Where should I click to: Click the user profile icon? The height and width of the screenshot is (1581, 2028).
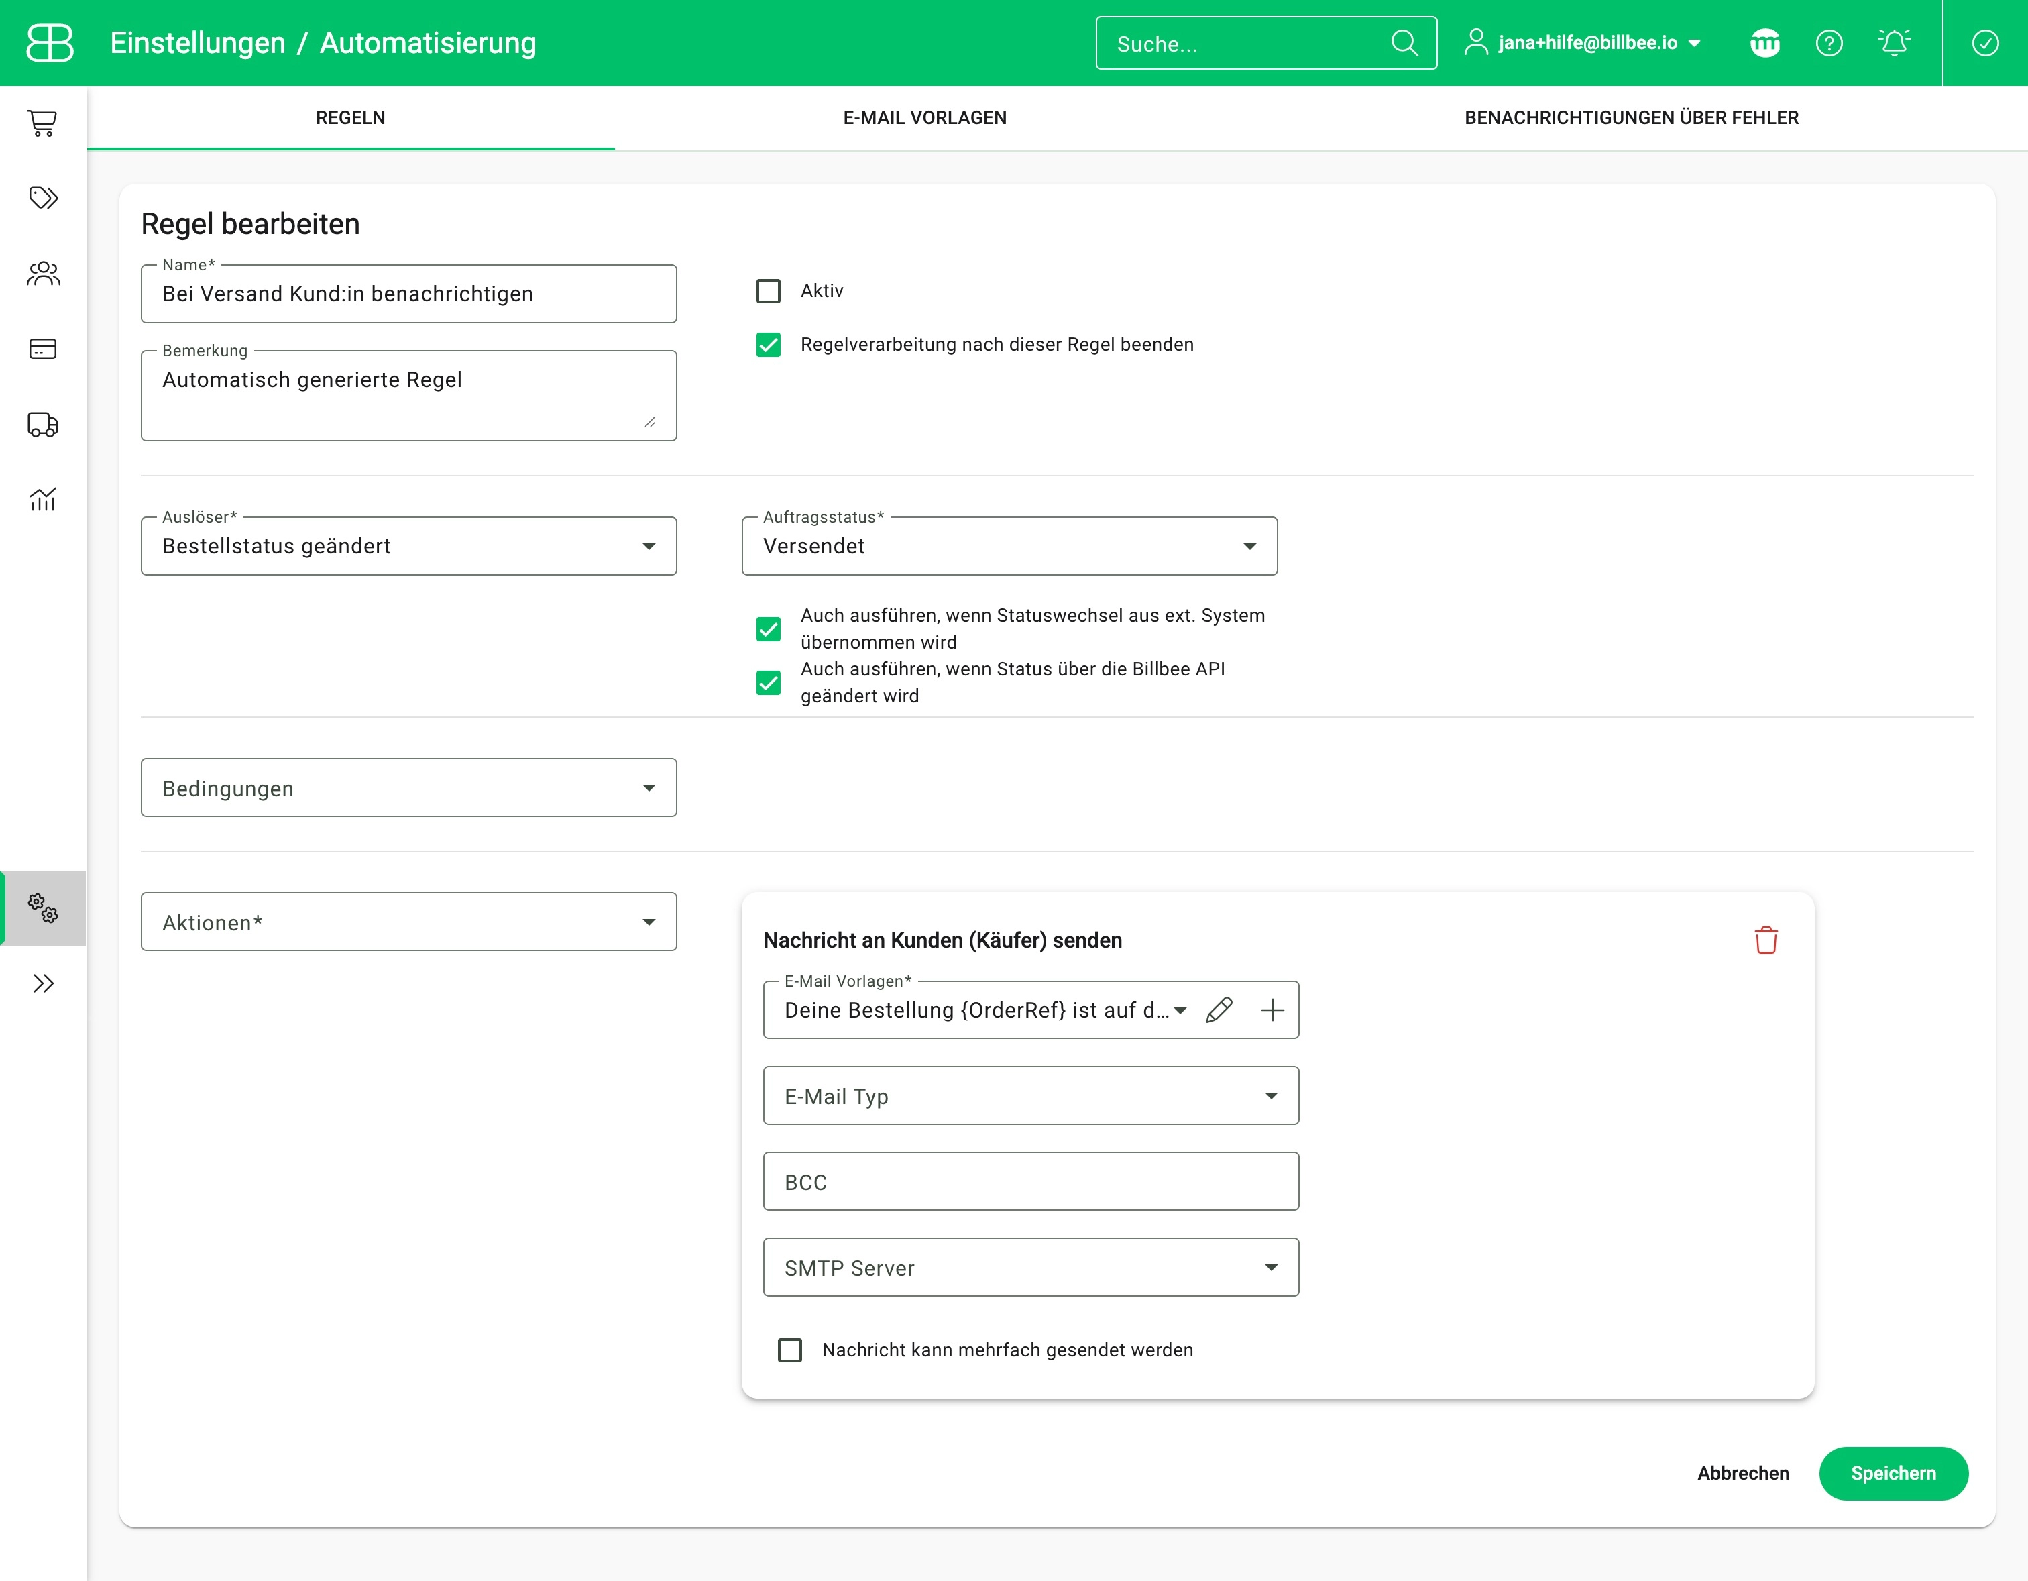tap(1475, 42)
